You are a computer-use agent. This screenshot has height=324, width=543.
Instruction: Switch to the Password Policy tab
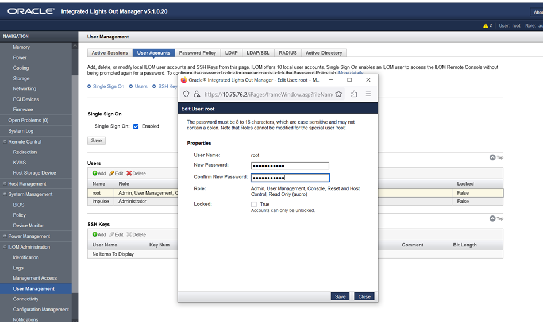(197, 53)
